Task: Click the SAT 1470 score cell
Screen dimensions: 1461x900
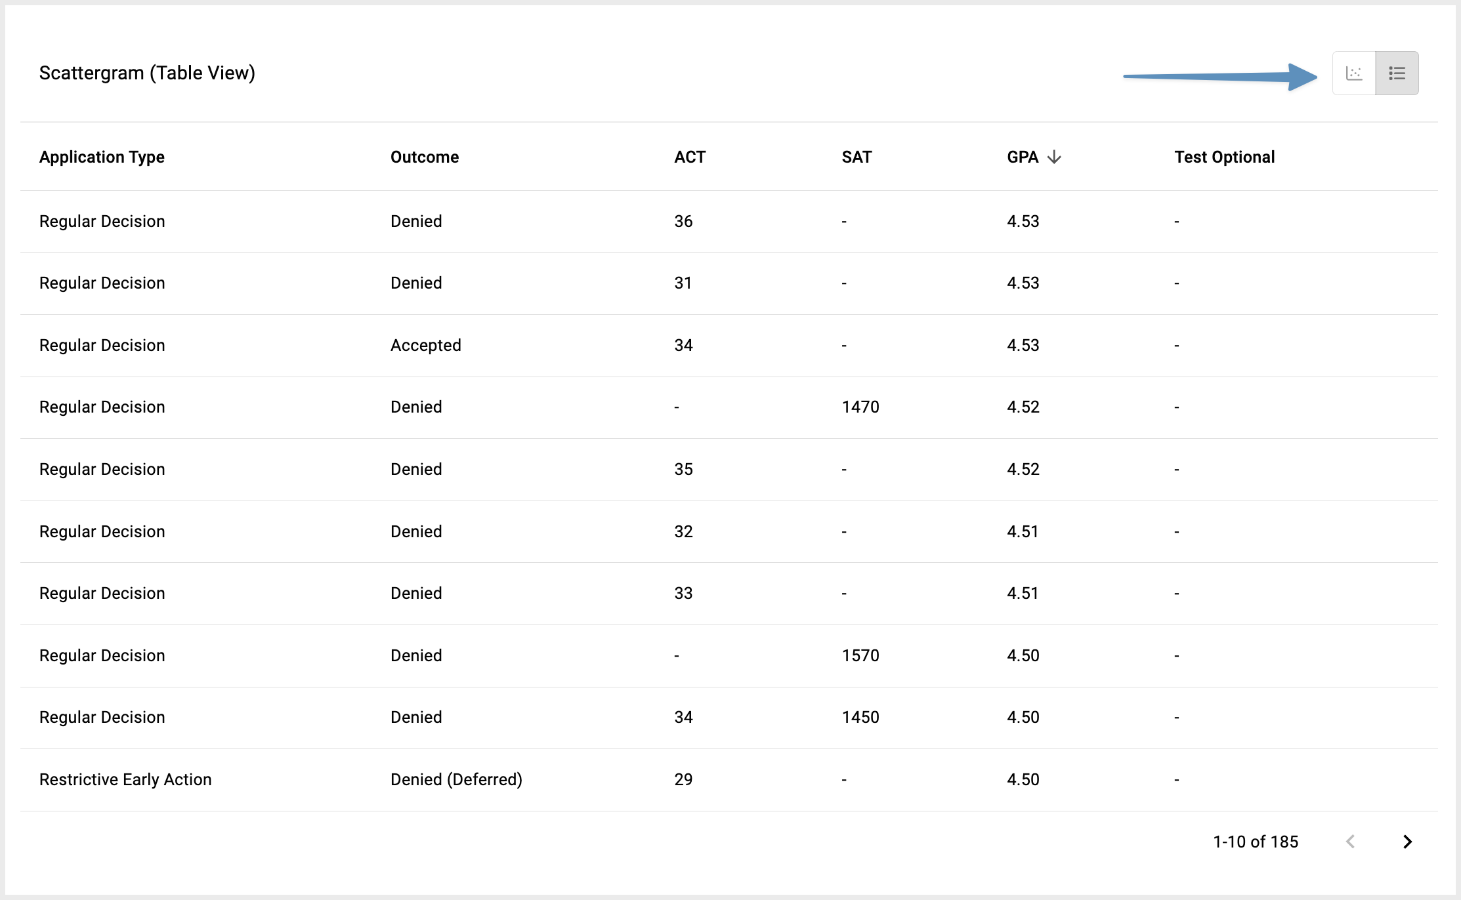Action: click(860, 407)
